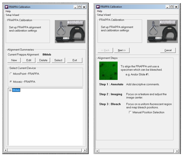182x156 pixels.
Task: Open Help menu in right wizard window
Action: click(x=99, y=11)
